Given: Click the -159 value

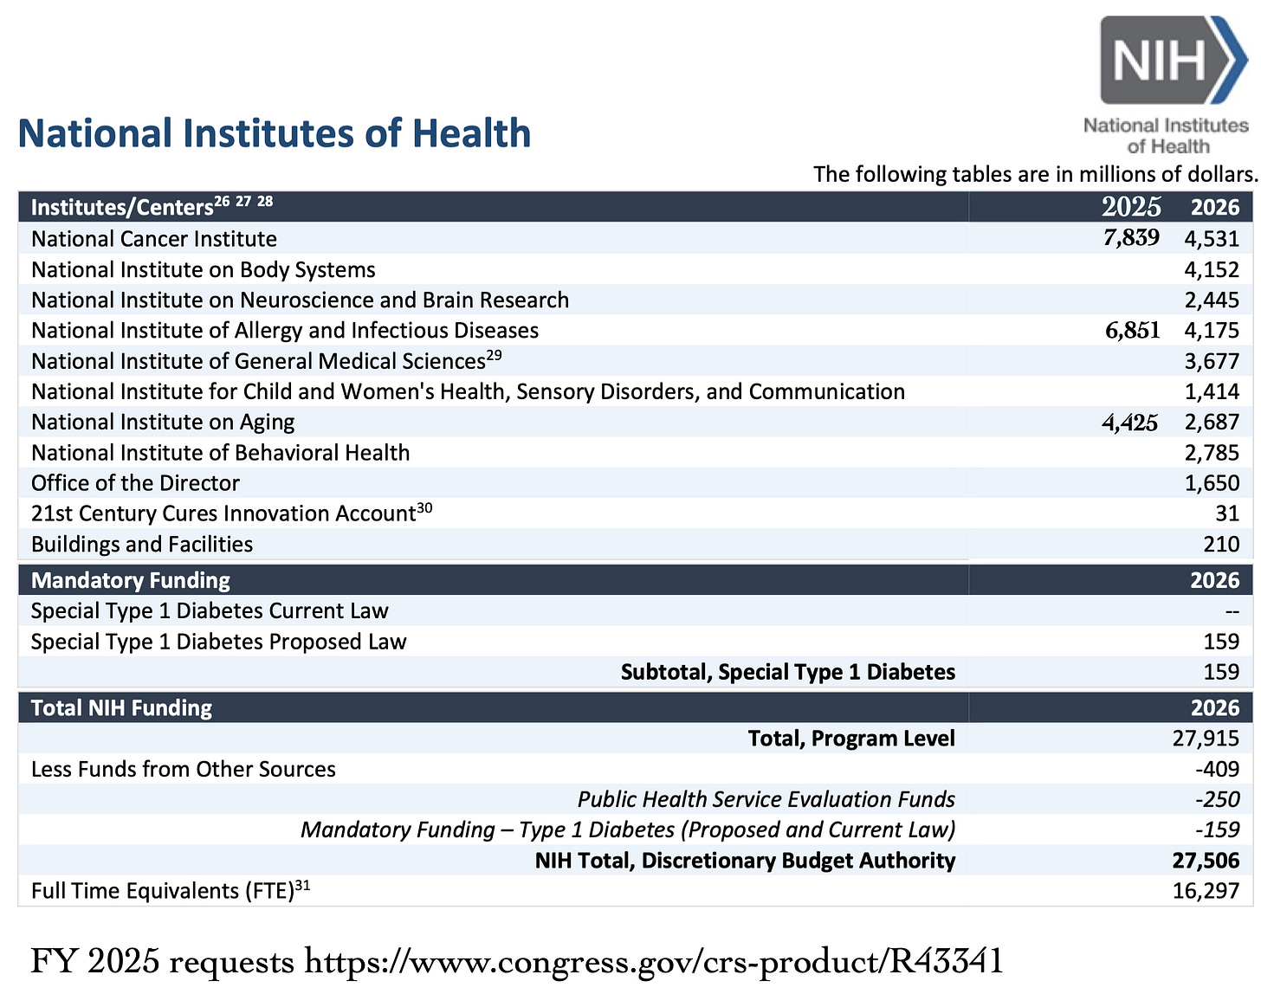Looking at the screenshot, I should [1217, 829].
